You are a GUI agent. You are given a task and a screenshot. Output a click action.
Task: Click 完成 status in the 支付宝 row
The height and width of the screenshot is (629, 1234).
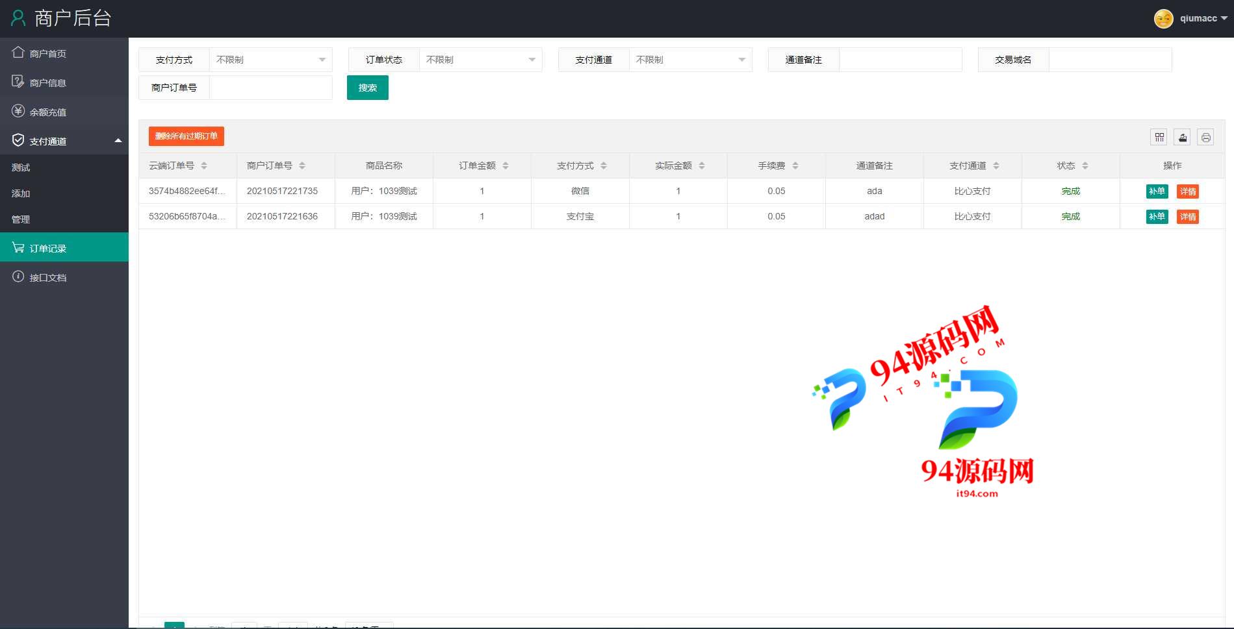click(x=1070, y=216)
